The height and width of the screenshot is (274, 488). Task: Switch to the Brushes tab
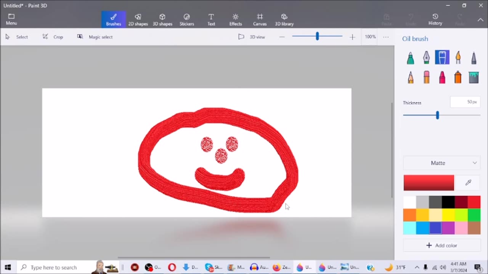pyautogui.click(x=113, y=19)
